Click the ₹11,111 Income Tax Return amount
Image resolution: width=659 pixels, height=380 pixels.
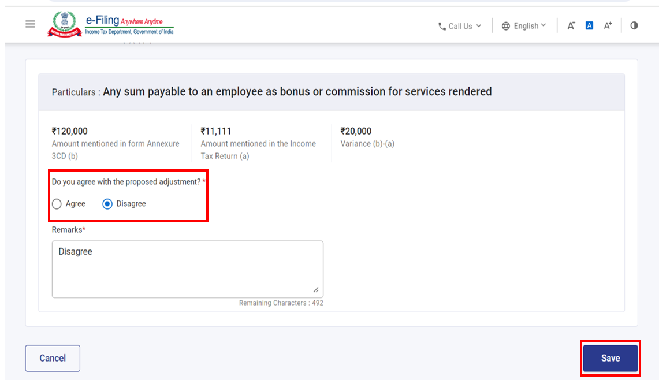tap(216, 131)
